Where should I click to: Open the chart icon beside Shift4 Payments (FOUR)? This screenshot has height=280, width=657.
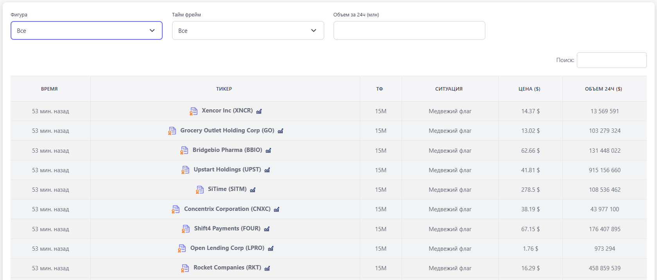pyautogui.click(x=267, y=229)
